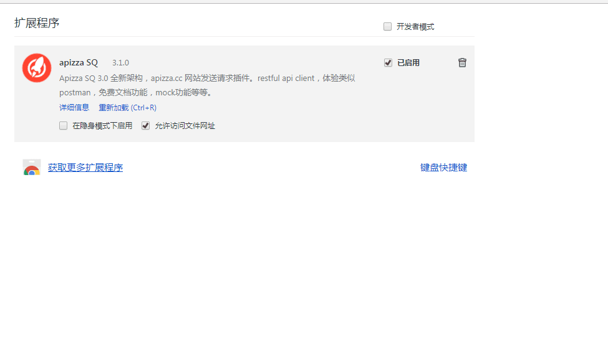Open 键盘快捷键 link

443,168
